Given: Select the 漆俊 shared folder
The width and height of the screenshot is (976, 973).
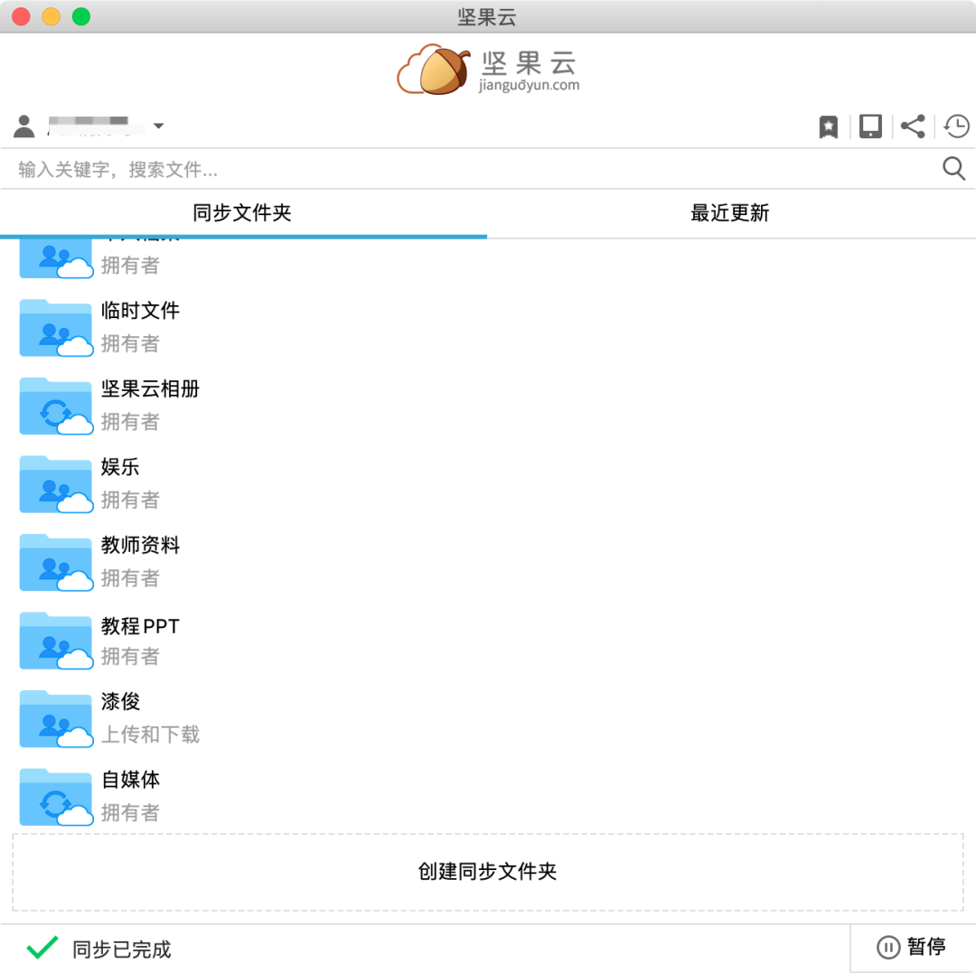Looking at the screenshot, I should tap(120, 702).
